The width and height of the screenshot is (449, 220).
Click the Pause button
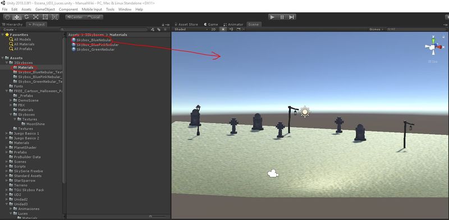coord(282,17)
